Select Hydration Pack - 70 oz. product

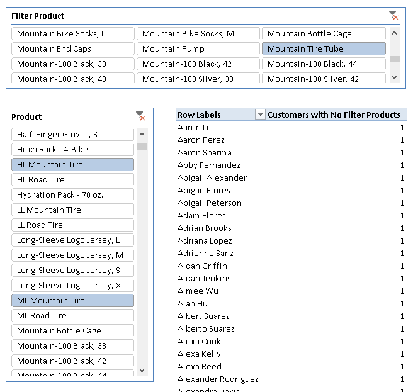(72, 194)
